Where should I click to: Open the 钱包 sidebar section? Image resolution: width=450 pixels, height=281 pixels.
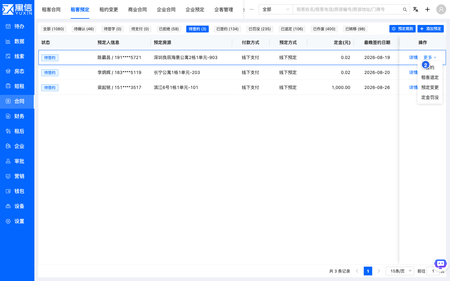point(17,191)
